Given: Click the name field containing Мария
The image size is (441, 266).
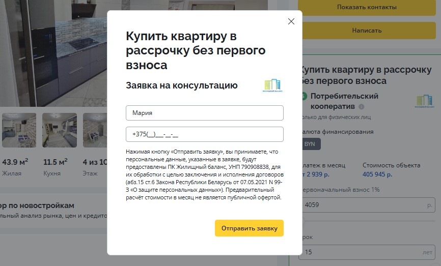Looking at the screenshot, I should tap(204, 113).
